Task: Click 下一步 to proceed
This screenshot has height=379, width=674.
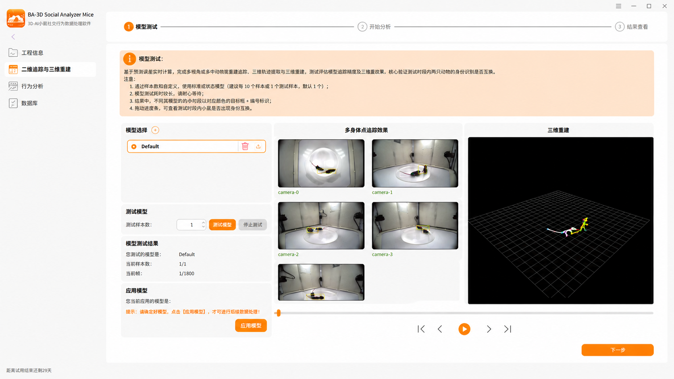Action: [617, 350]
